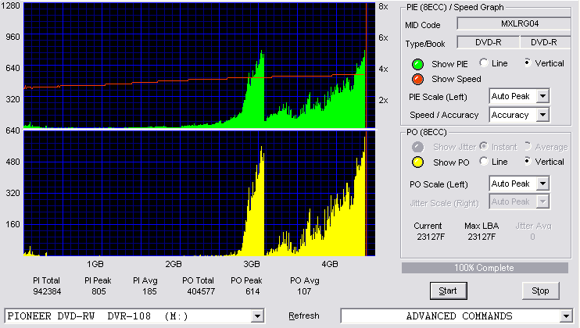The width and height of the screenshot is (580, 328).
Task: Expand the ADVANCED COMMANDS dropdown
Action: pyautogui.click(x=566, y=316)
